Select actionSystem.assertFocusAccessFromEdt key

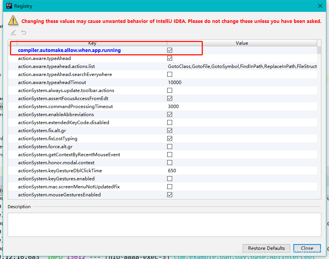click(x=63, y=98)
